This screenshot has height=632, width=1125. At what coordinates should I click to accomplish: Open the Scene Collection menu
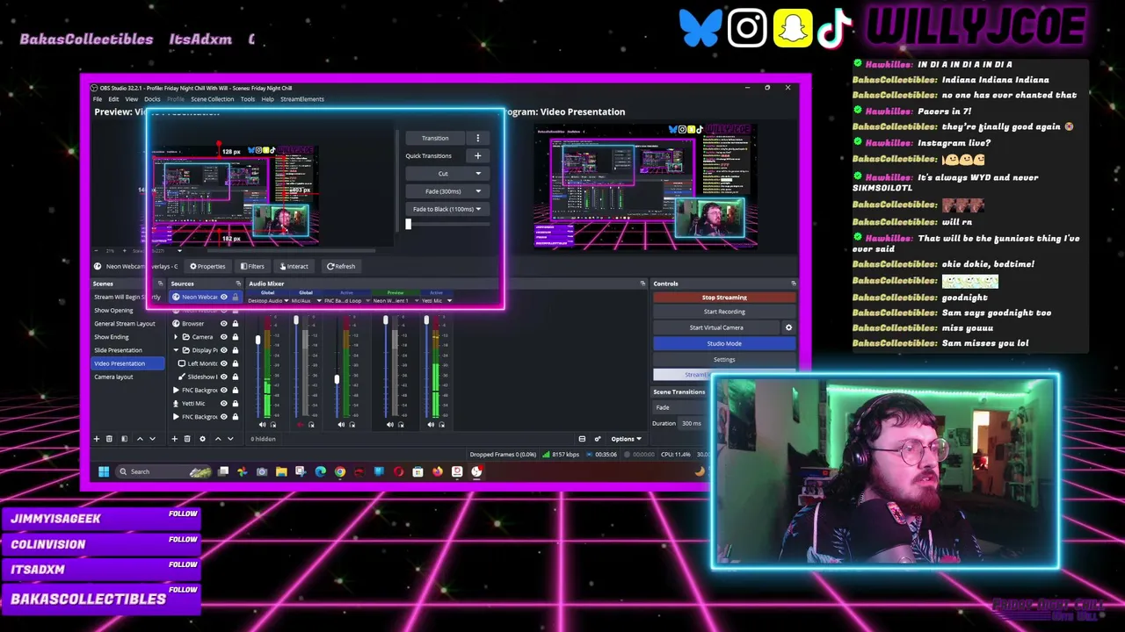click(213, 99)
